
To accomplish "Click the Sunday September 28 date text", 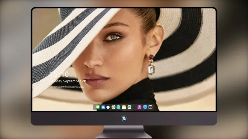I will point(68,81).
